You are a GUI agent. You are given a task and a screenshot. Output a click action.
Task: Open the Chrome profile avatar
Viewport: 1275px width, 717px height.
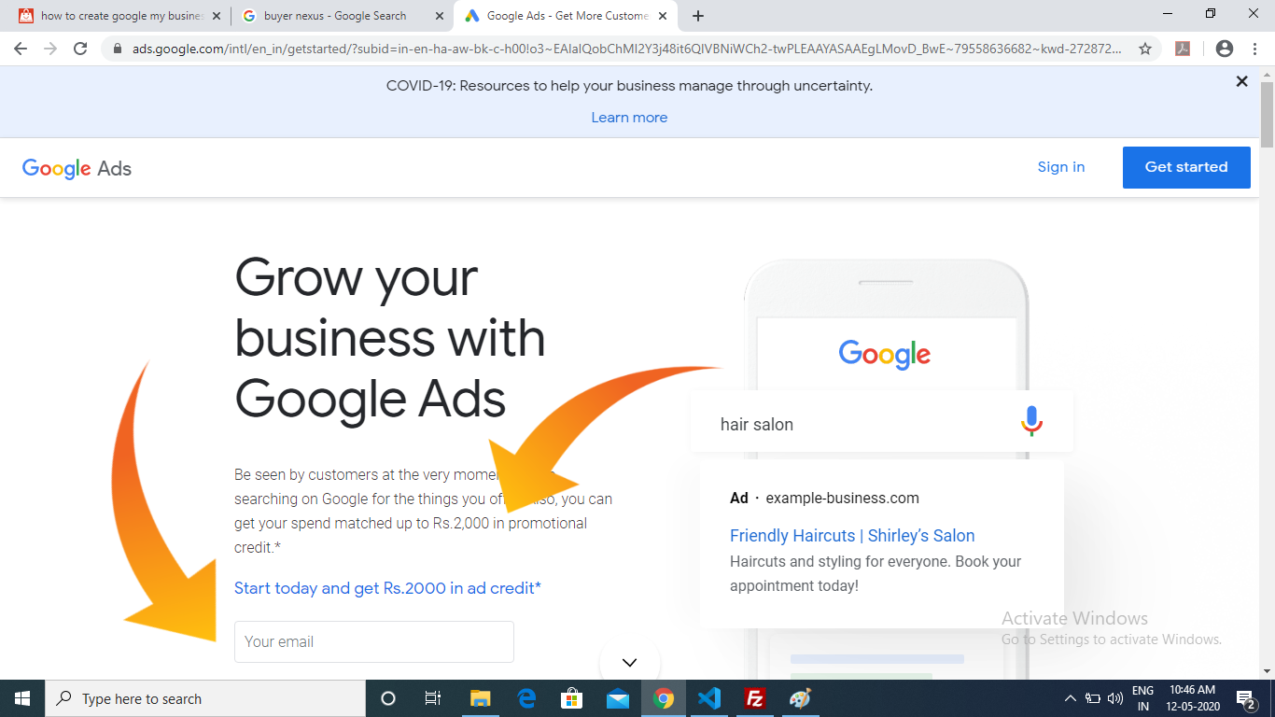1225,49
